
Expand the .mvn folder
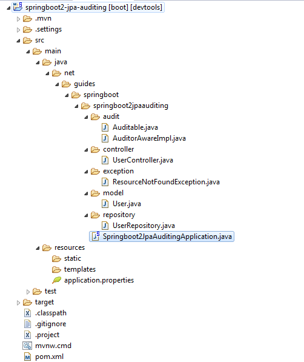pyautogui.click(x=18, y=19)
